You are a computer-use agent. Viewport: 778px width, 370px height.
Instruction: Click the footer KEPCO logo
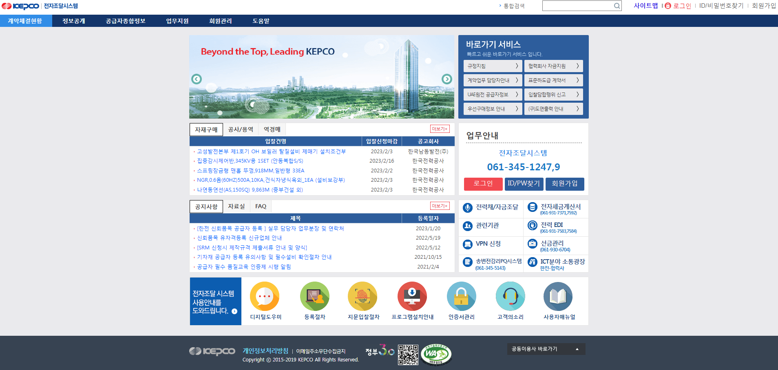(x=212, y=351)
